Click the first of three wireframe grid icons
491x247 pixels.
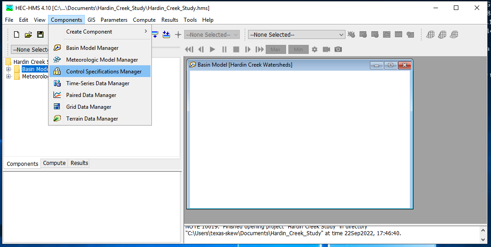point(430,34)
